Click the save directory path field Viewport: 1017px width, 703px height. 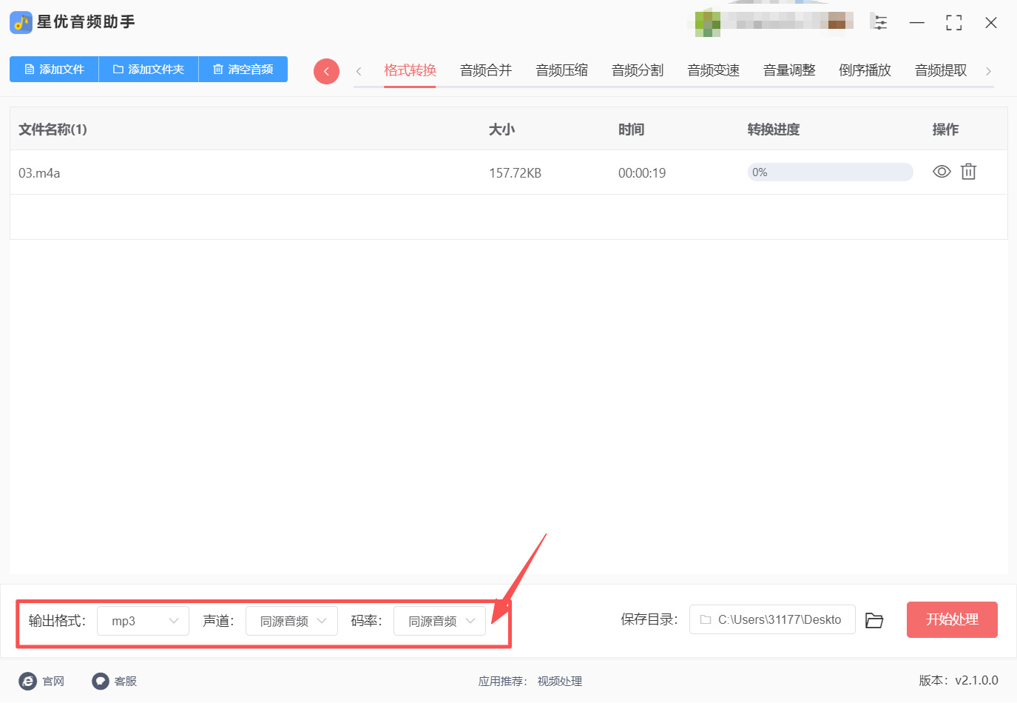(x=772, y=619)
